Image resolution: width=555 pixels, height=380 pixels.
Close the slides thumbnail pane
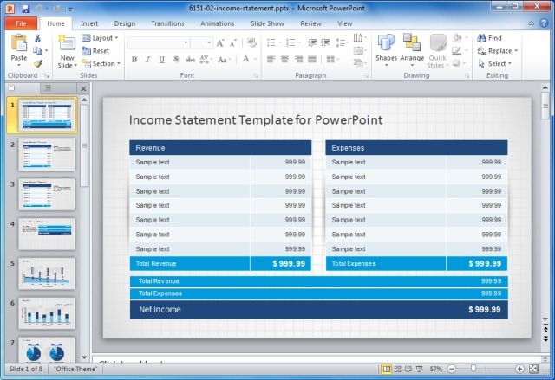click(x=83, y=88)
